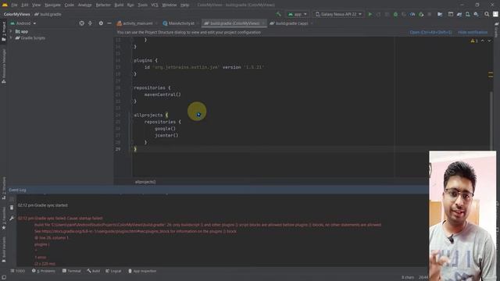Open the Gradle tool window on right edge

(x=497, y=30)
